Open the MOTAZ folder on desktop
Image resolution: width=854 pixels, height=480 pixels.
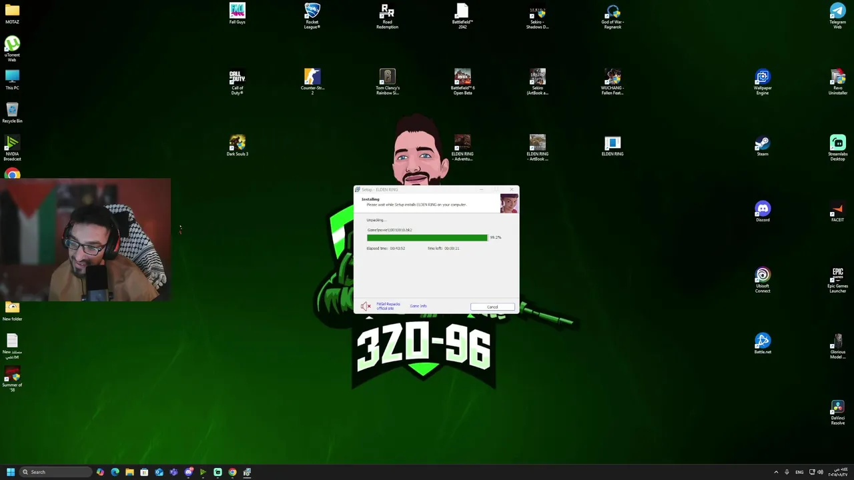tap(12, 14)
